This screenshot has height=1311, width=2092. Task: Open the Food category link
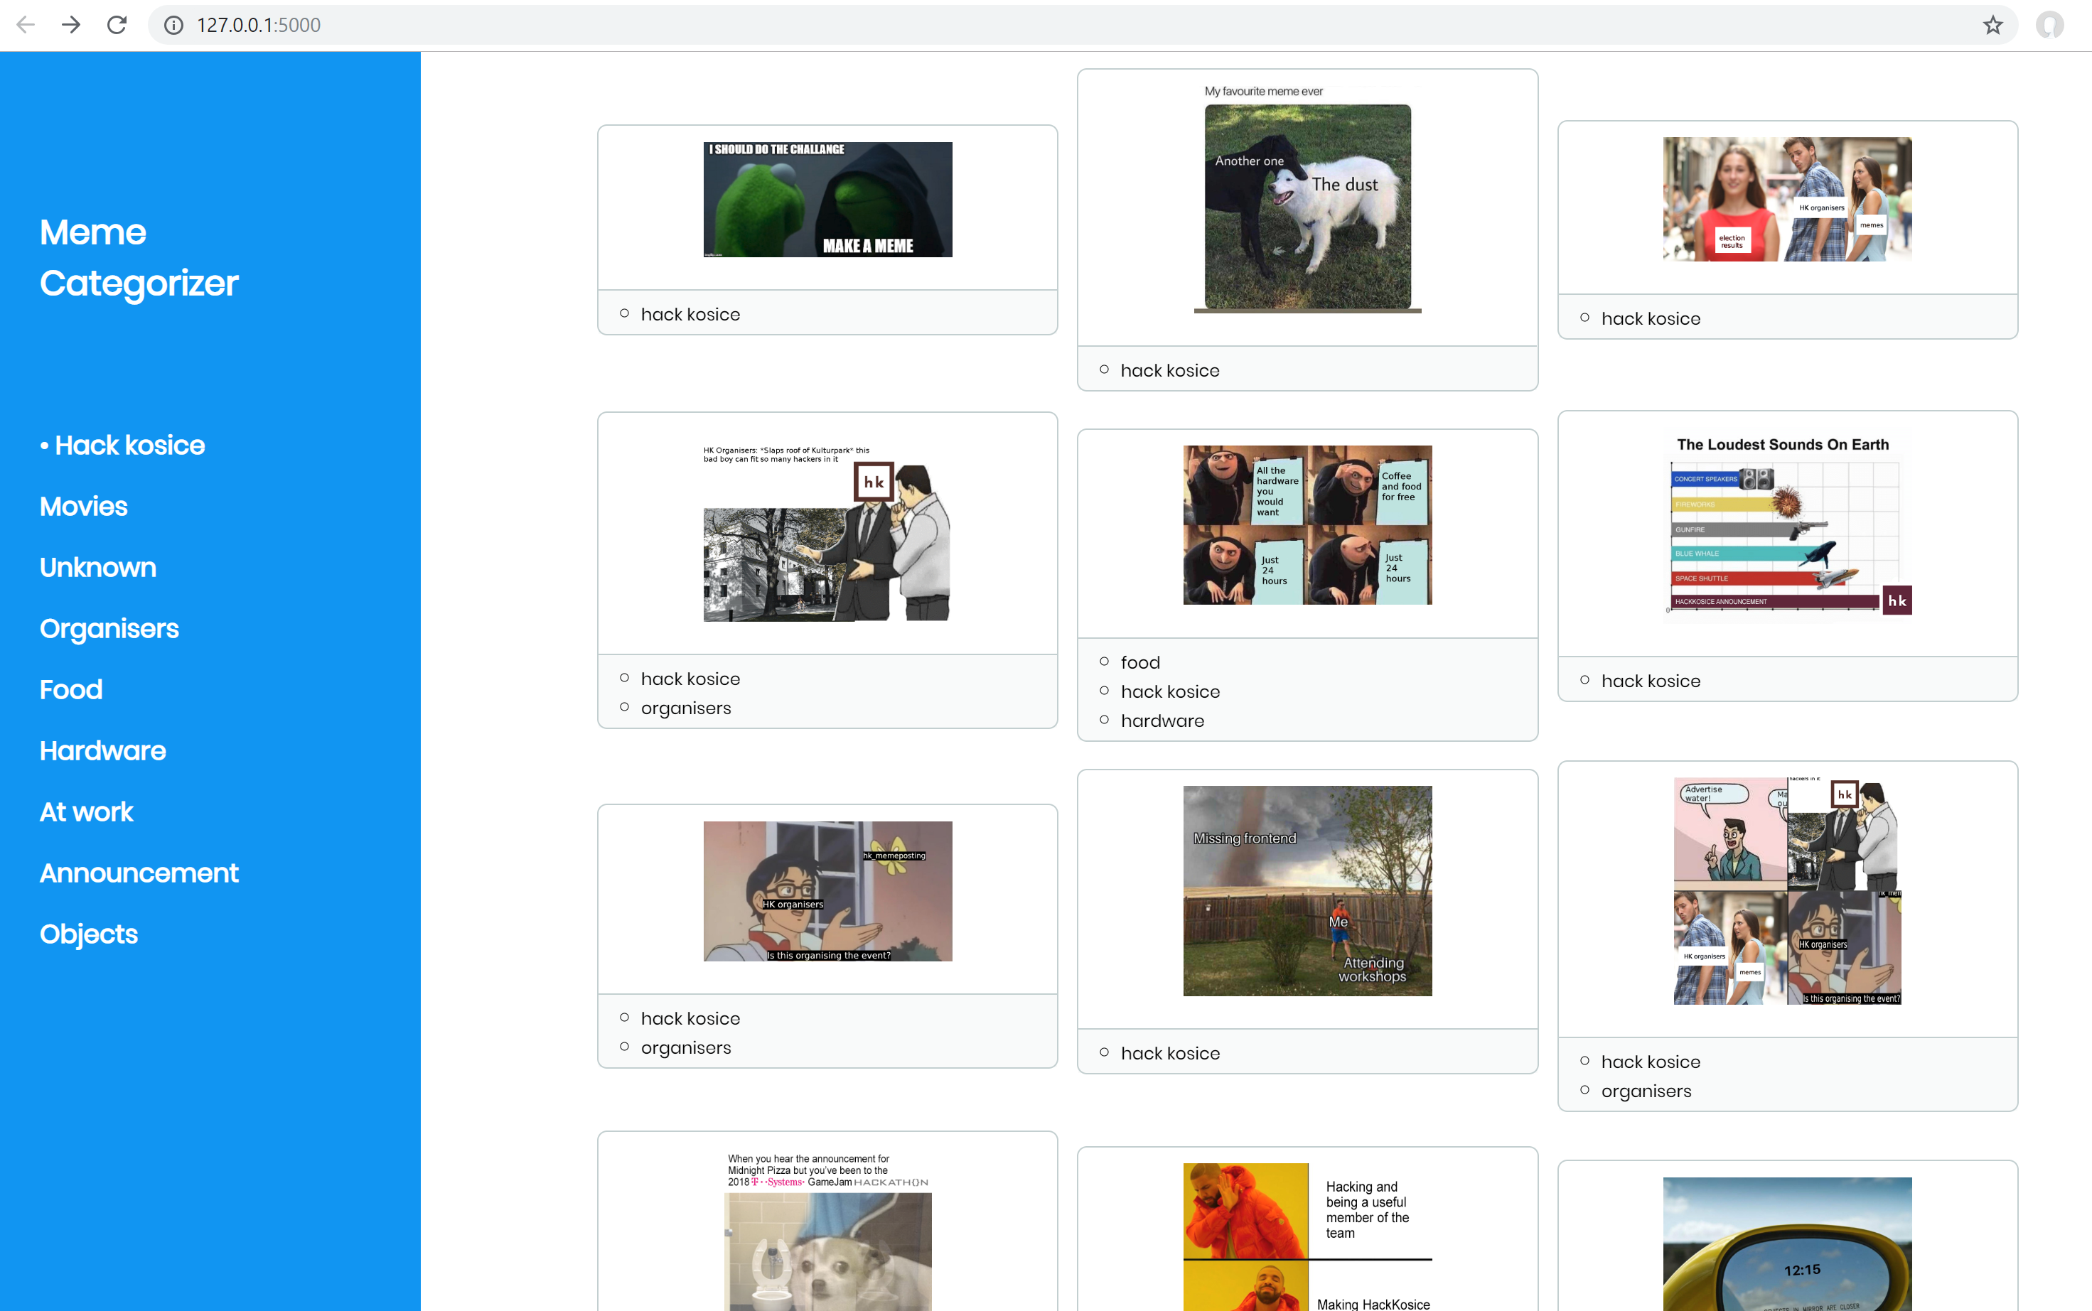71,690
